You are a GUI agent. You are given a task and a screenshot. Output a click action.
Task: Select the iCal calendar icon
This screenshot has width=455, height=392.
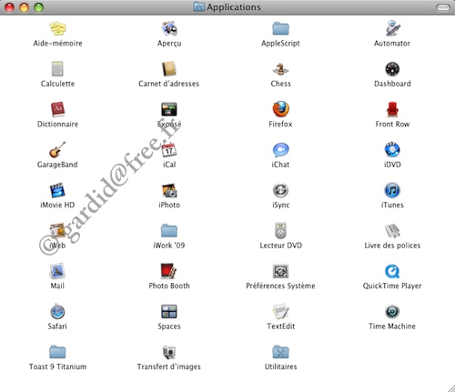[x=169, y=150]
